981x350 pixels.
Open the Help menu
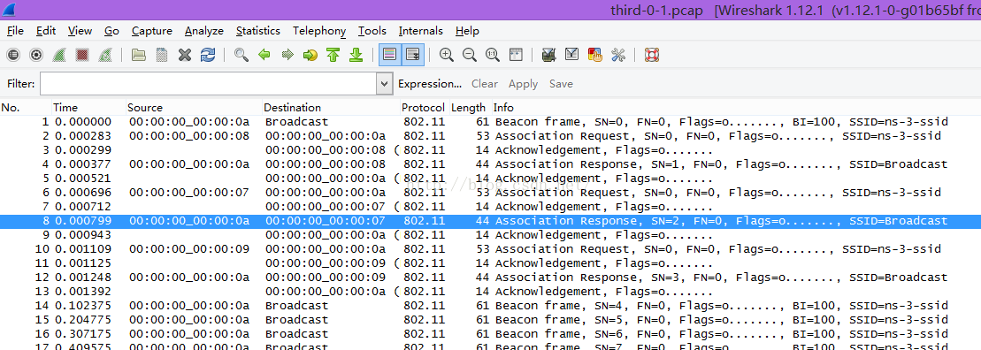(x=467, y=31)
